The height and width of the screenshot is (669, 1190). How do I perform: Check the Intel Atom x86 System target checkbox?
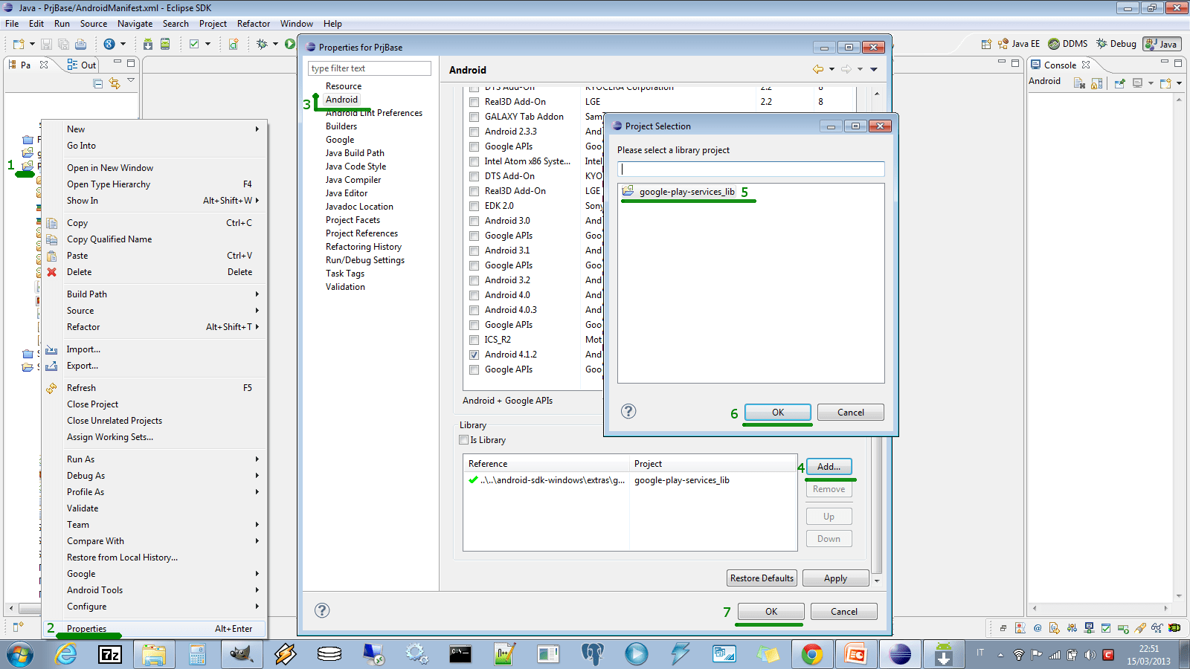coord(475,161)
